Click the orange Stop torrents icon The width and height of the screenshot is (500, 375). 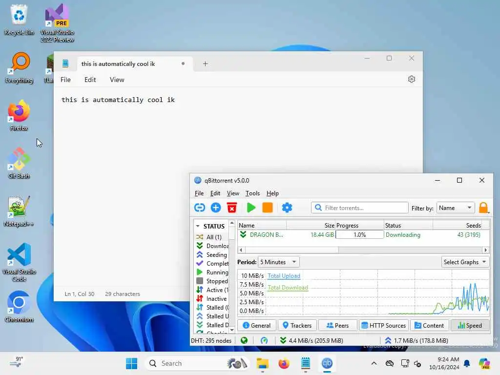tap(268, 208)
